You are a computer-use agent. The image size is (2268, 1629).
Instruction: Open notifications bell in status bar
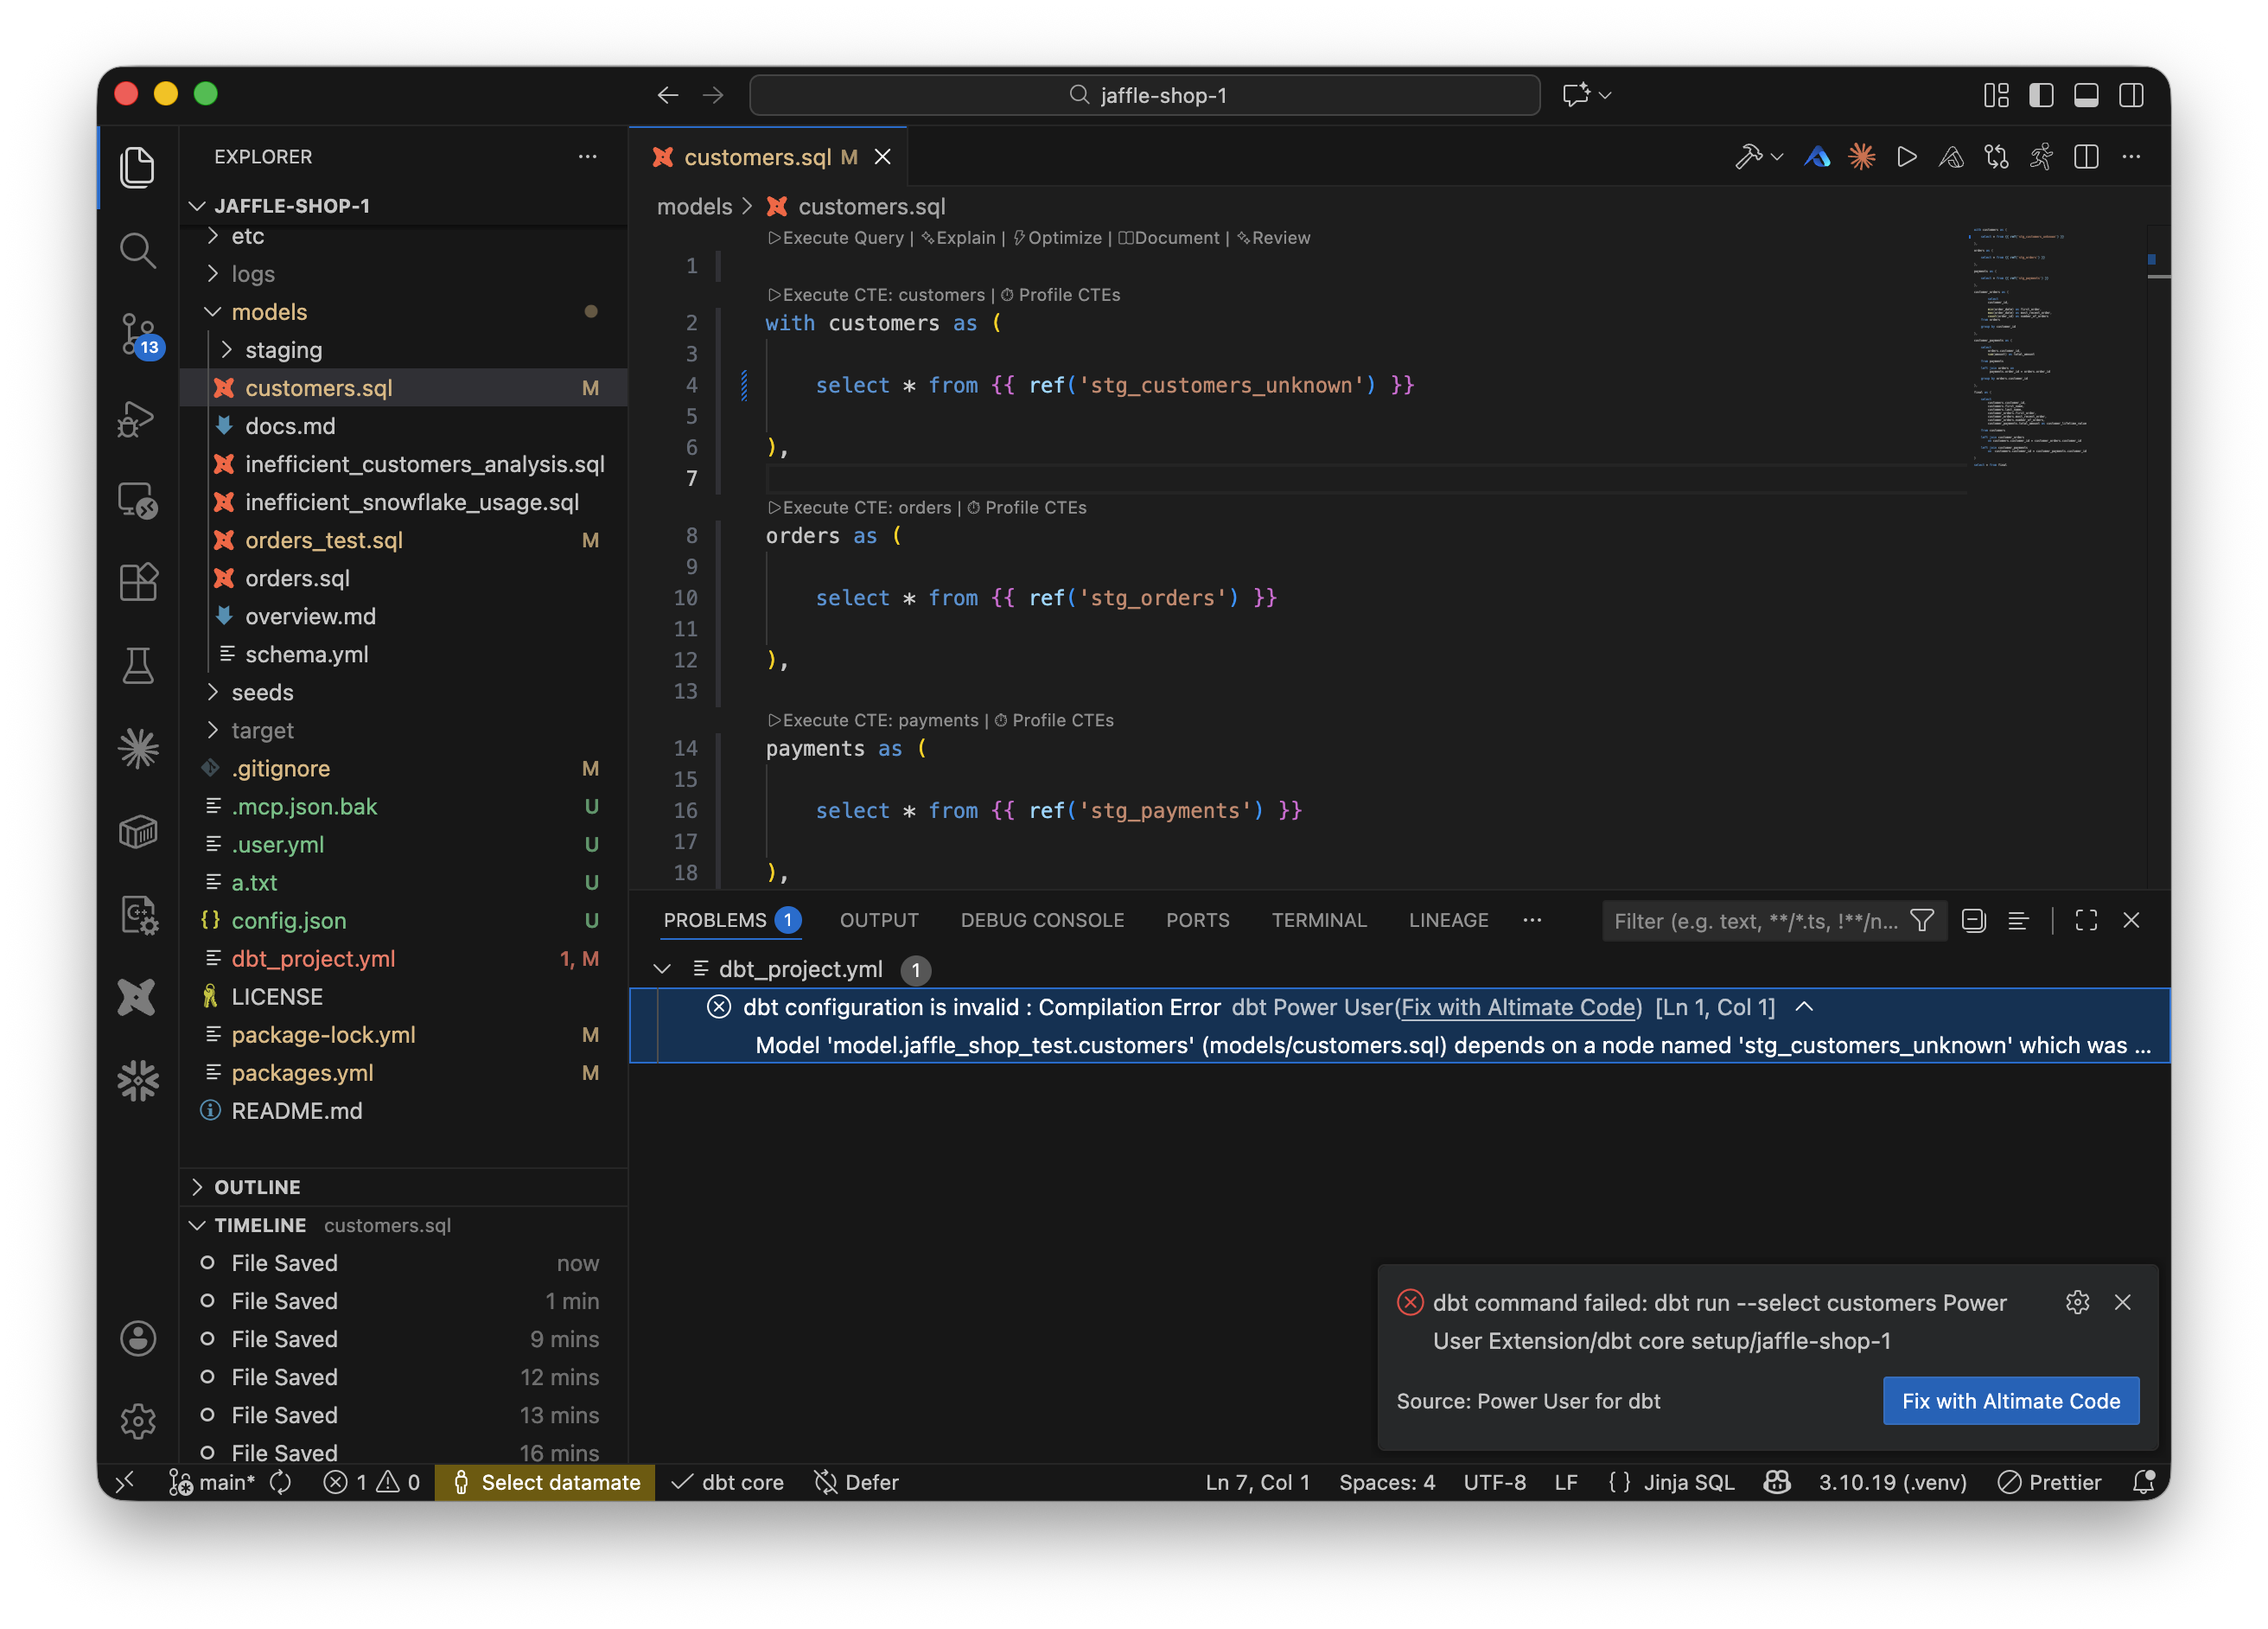pyautogui.click(x=2143, y=1482)
